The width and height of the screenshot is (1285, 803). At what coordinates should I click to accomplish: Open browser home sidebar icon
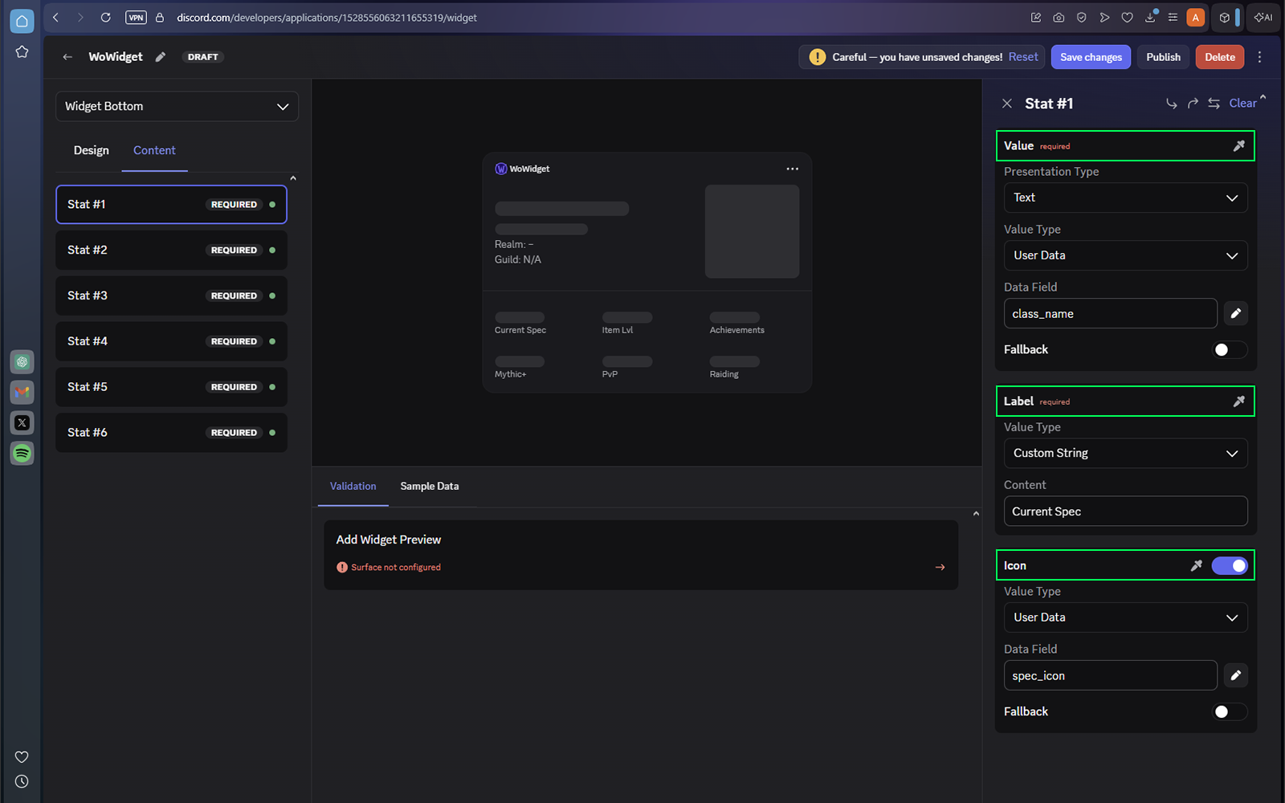click(x=22, y=22)
